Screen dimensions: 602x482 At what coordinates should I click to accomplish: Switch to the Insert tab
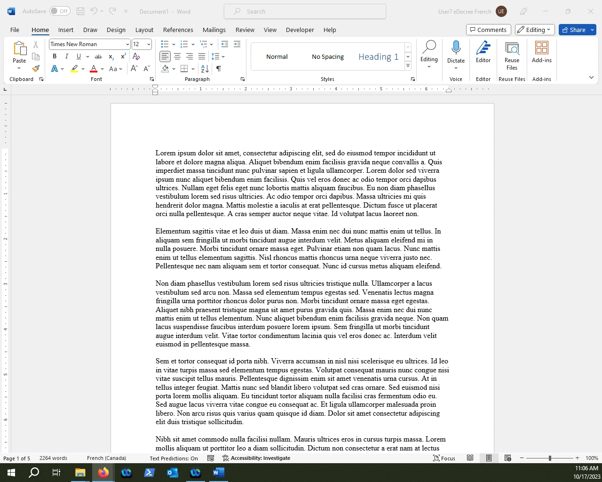tap(65, 30)
